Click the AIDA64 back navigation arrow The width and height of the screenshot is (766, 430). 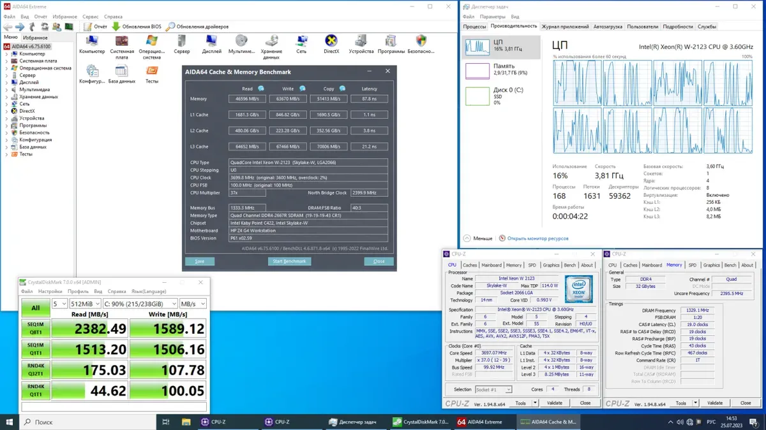[8, 27]
